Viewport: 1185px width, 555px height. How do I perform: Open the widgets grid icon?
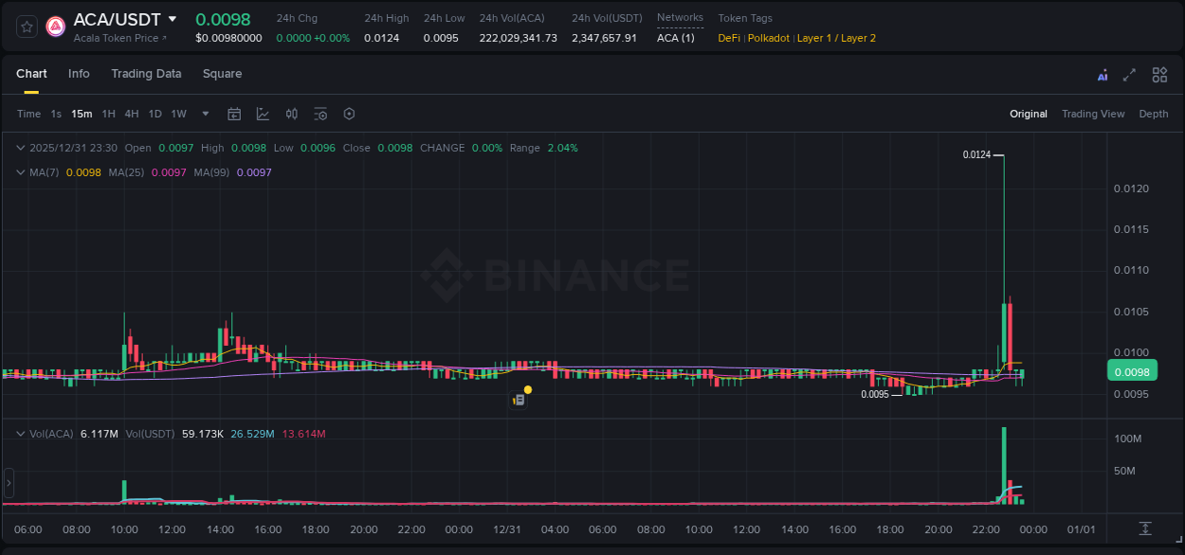coord(1159,74)
